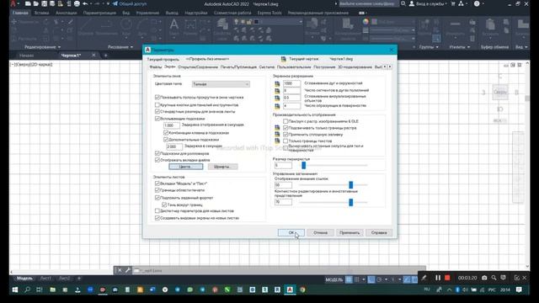Viewport: 539px width, 303px height.
Task: Open the color theme dropdown (Темная)
Action: tap(221, 84)
